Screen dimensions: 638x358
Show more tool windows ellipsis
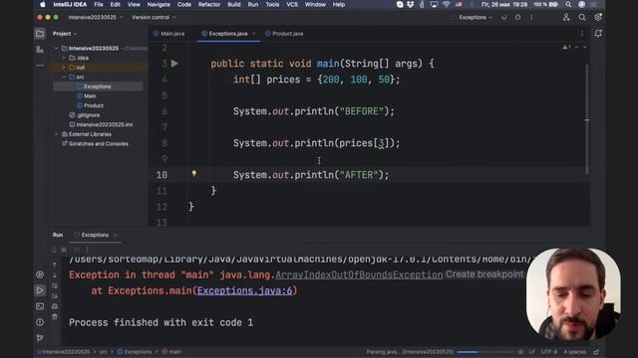click(40, 65)
